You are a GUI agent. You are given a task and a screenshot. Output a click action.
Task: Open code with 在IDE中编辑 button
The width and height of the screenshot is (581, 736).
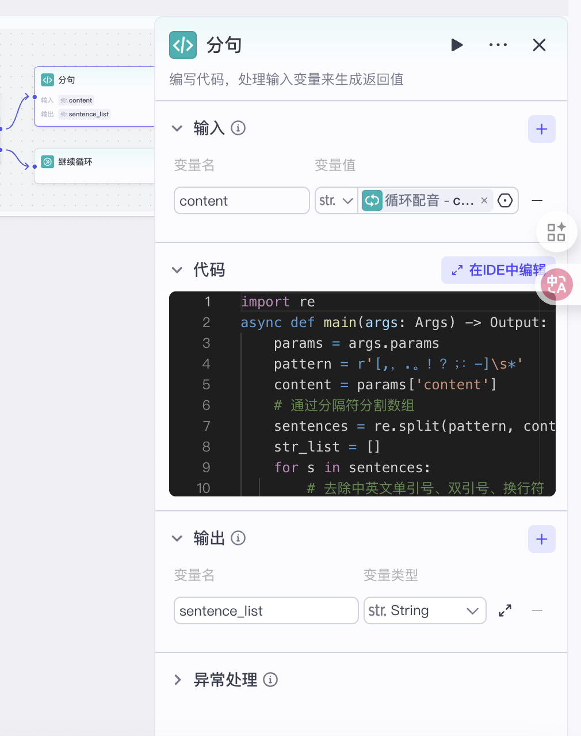[x=498, y=270]
